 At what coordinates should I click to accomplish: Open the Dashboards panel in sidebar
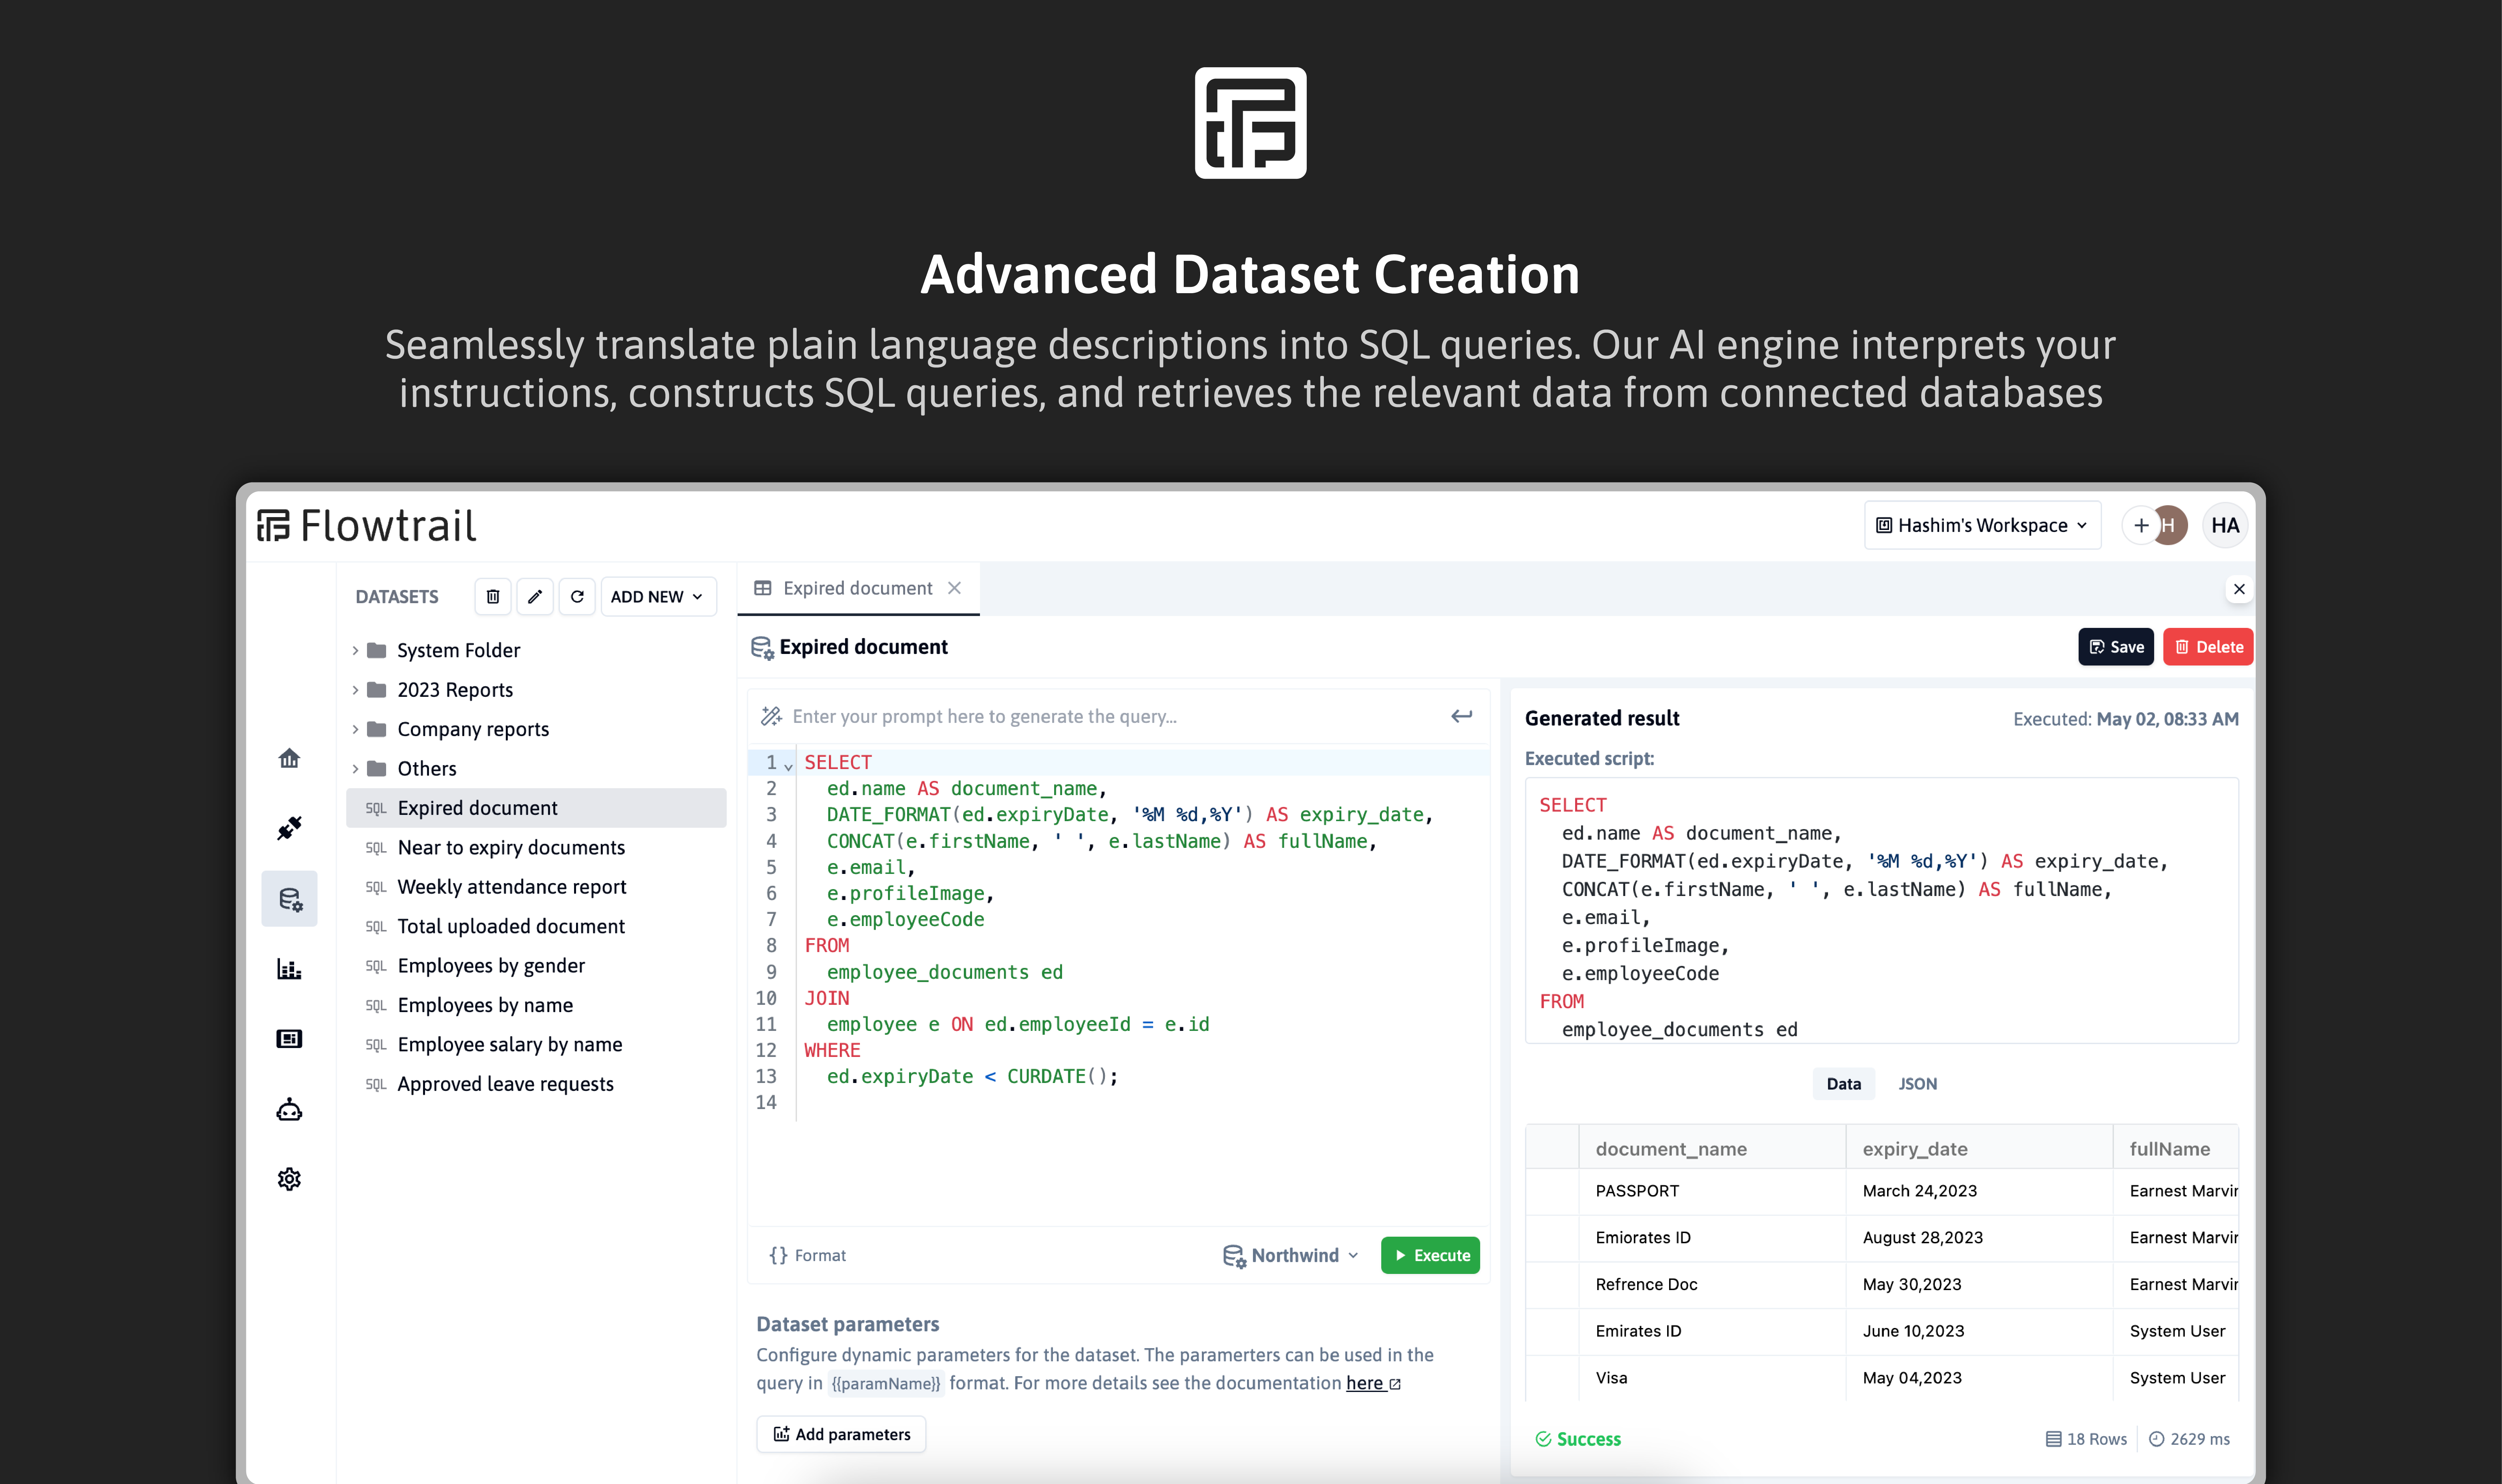289,1038
